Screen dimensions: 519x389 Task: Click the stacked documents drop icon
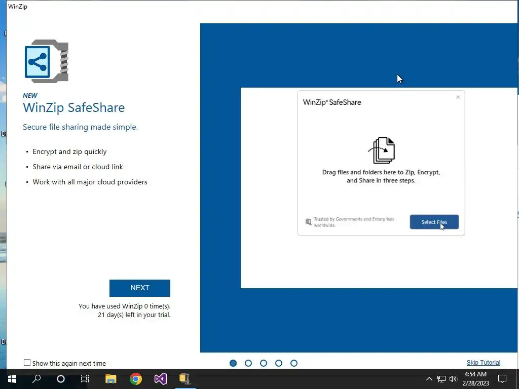(x=382, y=150)
